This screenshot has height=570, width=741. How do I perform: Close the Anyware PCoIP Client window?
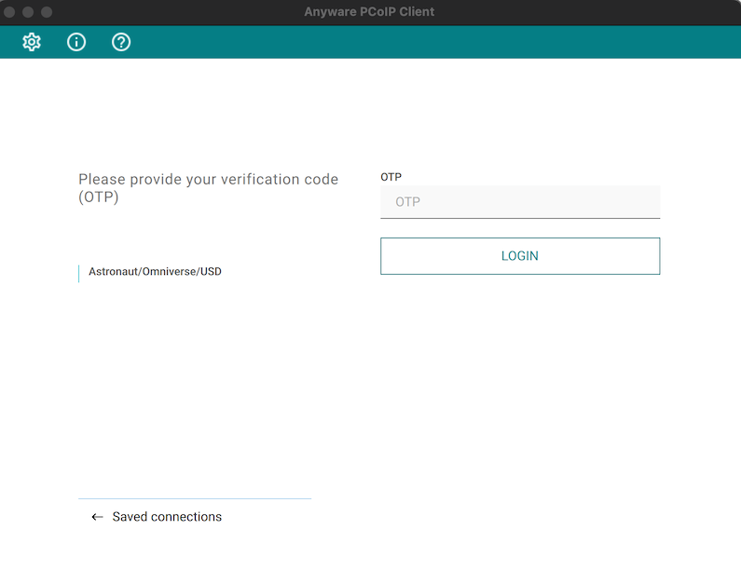[x=10, y=12]
